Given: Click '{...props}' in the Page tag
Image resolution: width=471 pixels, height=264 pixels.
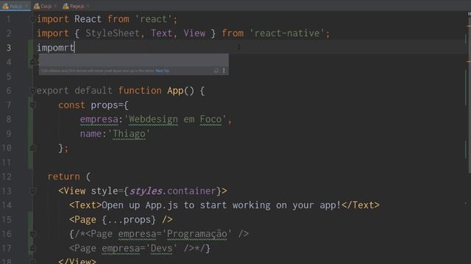Looking at the screenshot, I should (x=129, y=220).
